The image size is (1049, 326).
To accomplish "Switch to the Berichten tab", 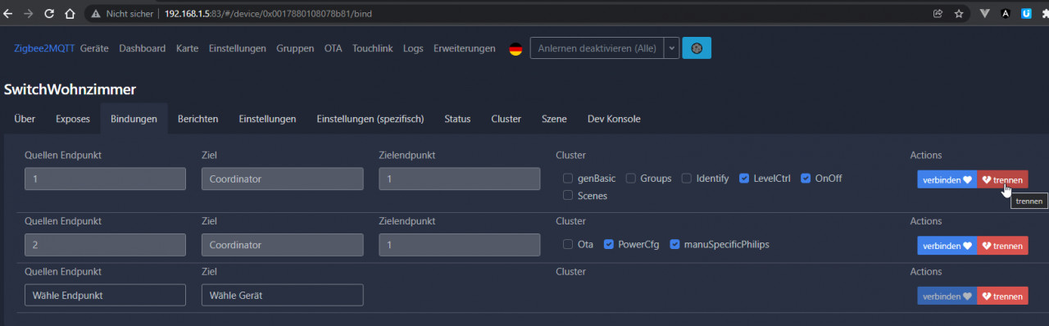I will click(x=198, y=119).
